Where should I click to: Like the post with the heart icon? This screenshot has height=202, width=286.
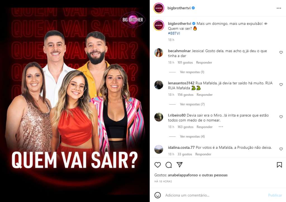click(x=158, y=165)
